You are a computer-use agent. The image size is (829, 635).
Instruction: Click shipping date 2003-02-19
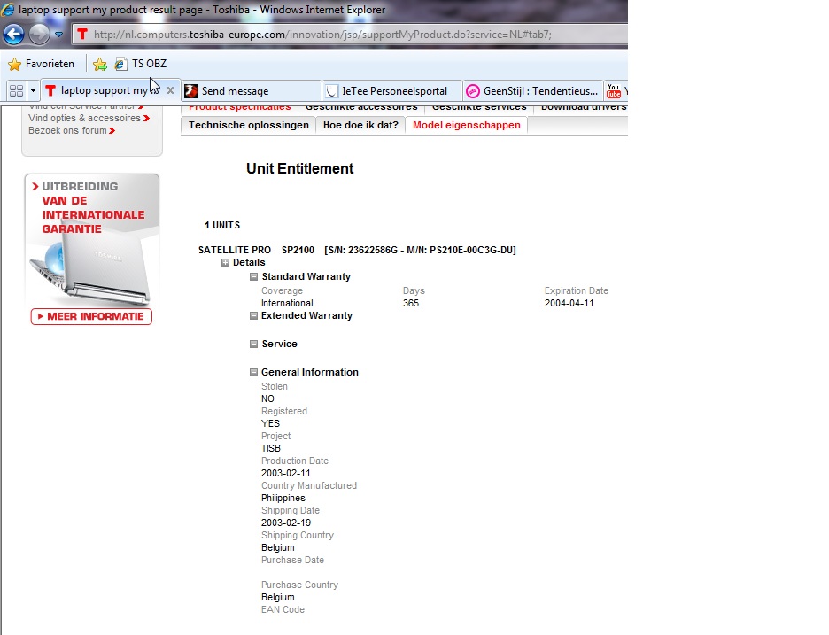285,523
